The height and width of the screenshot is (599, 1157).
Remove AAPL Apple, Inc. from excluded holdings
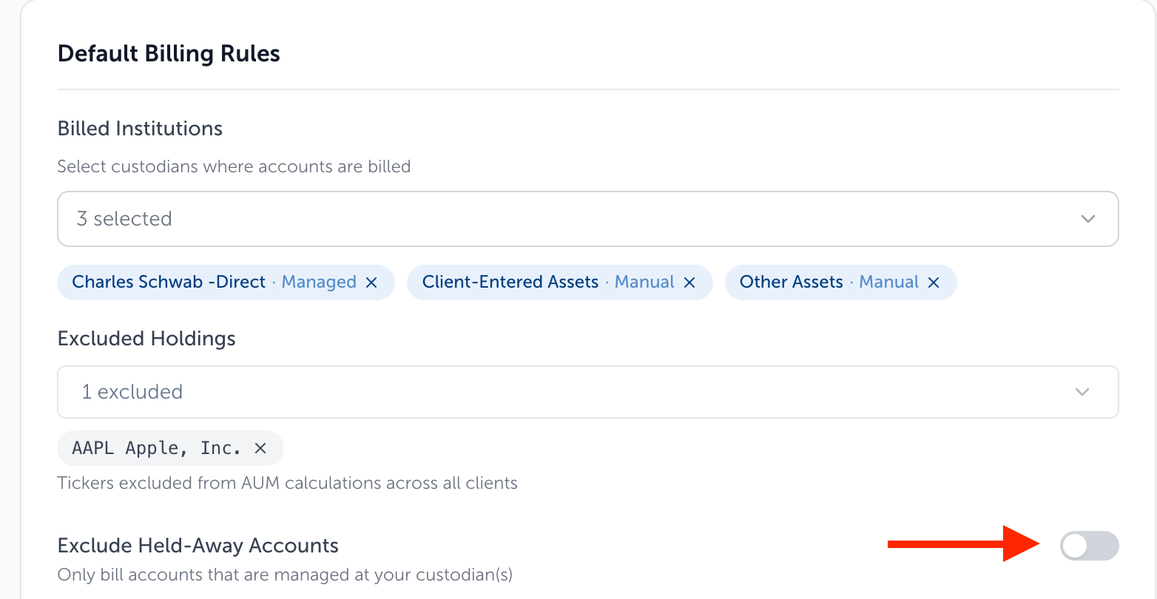pos(260,448)
